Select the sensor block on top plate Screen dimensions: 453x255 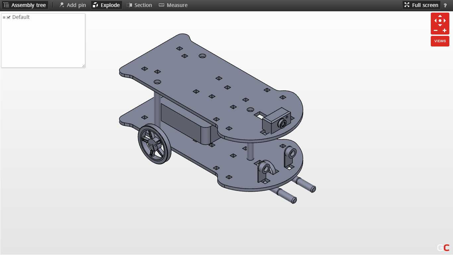point(277,121)
